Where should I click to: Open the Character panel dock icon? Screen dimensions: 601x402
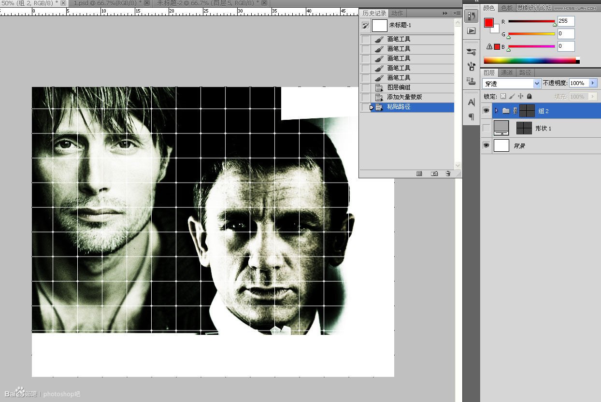click(x=471, y=102)
